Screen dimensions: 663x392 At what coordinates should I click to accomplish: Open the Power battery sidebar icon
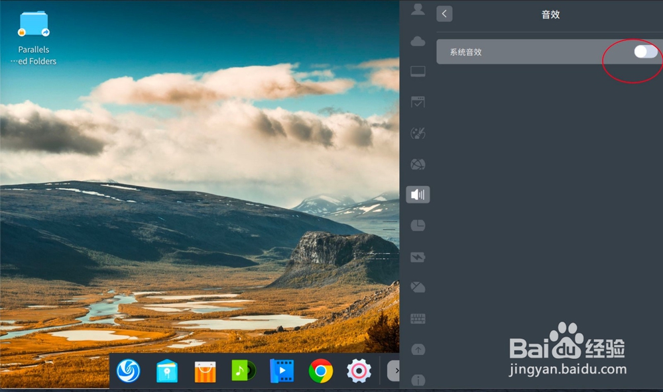418,257
